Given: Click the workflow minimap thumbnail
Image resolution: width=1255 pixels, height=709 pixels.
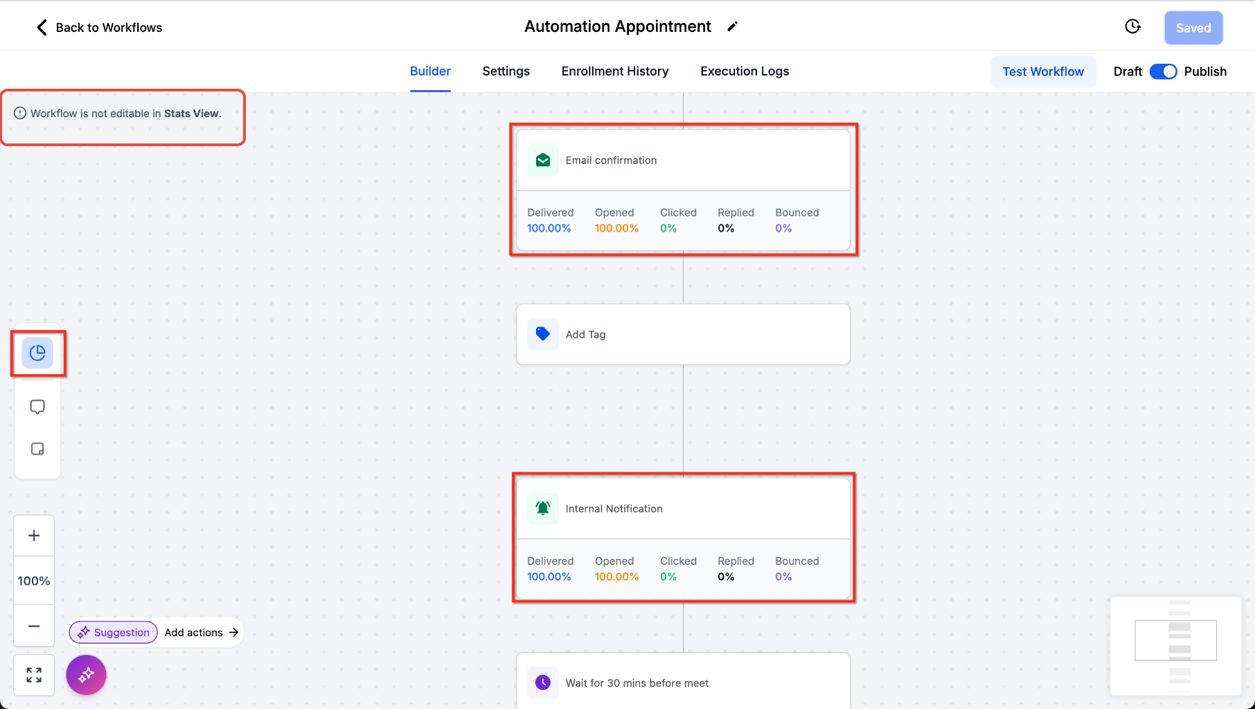Looking at the screenshot, I should (1175, 646).
